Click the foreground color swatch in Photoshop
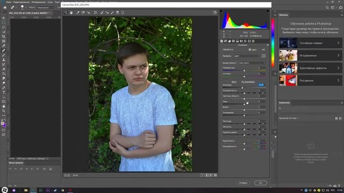 [2, 123]
